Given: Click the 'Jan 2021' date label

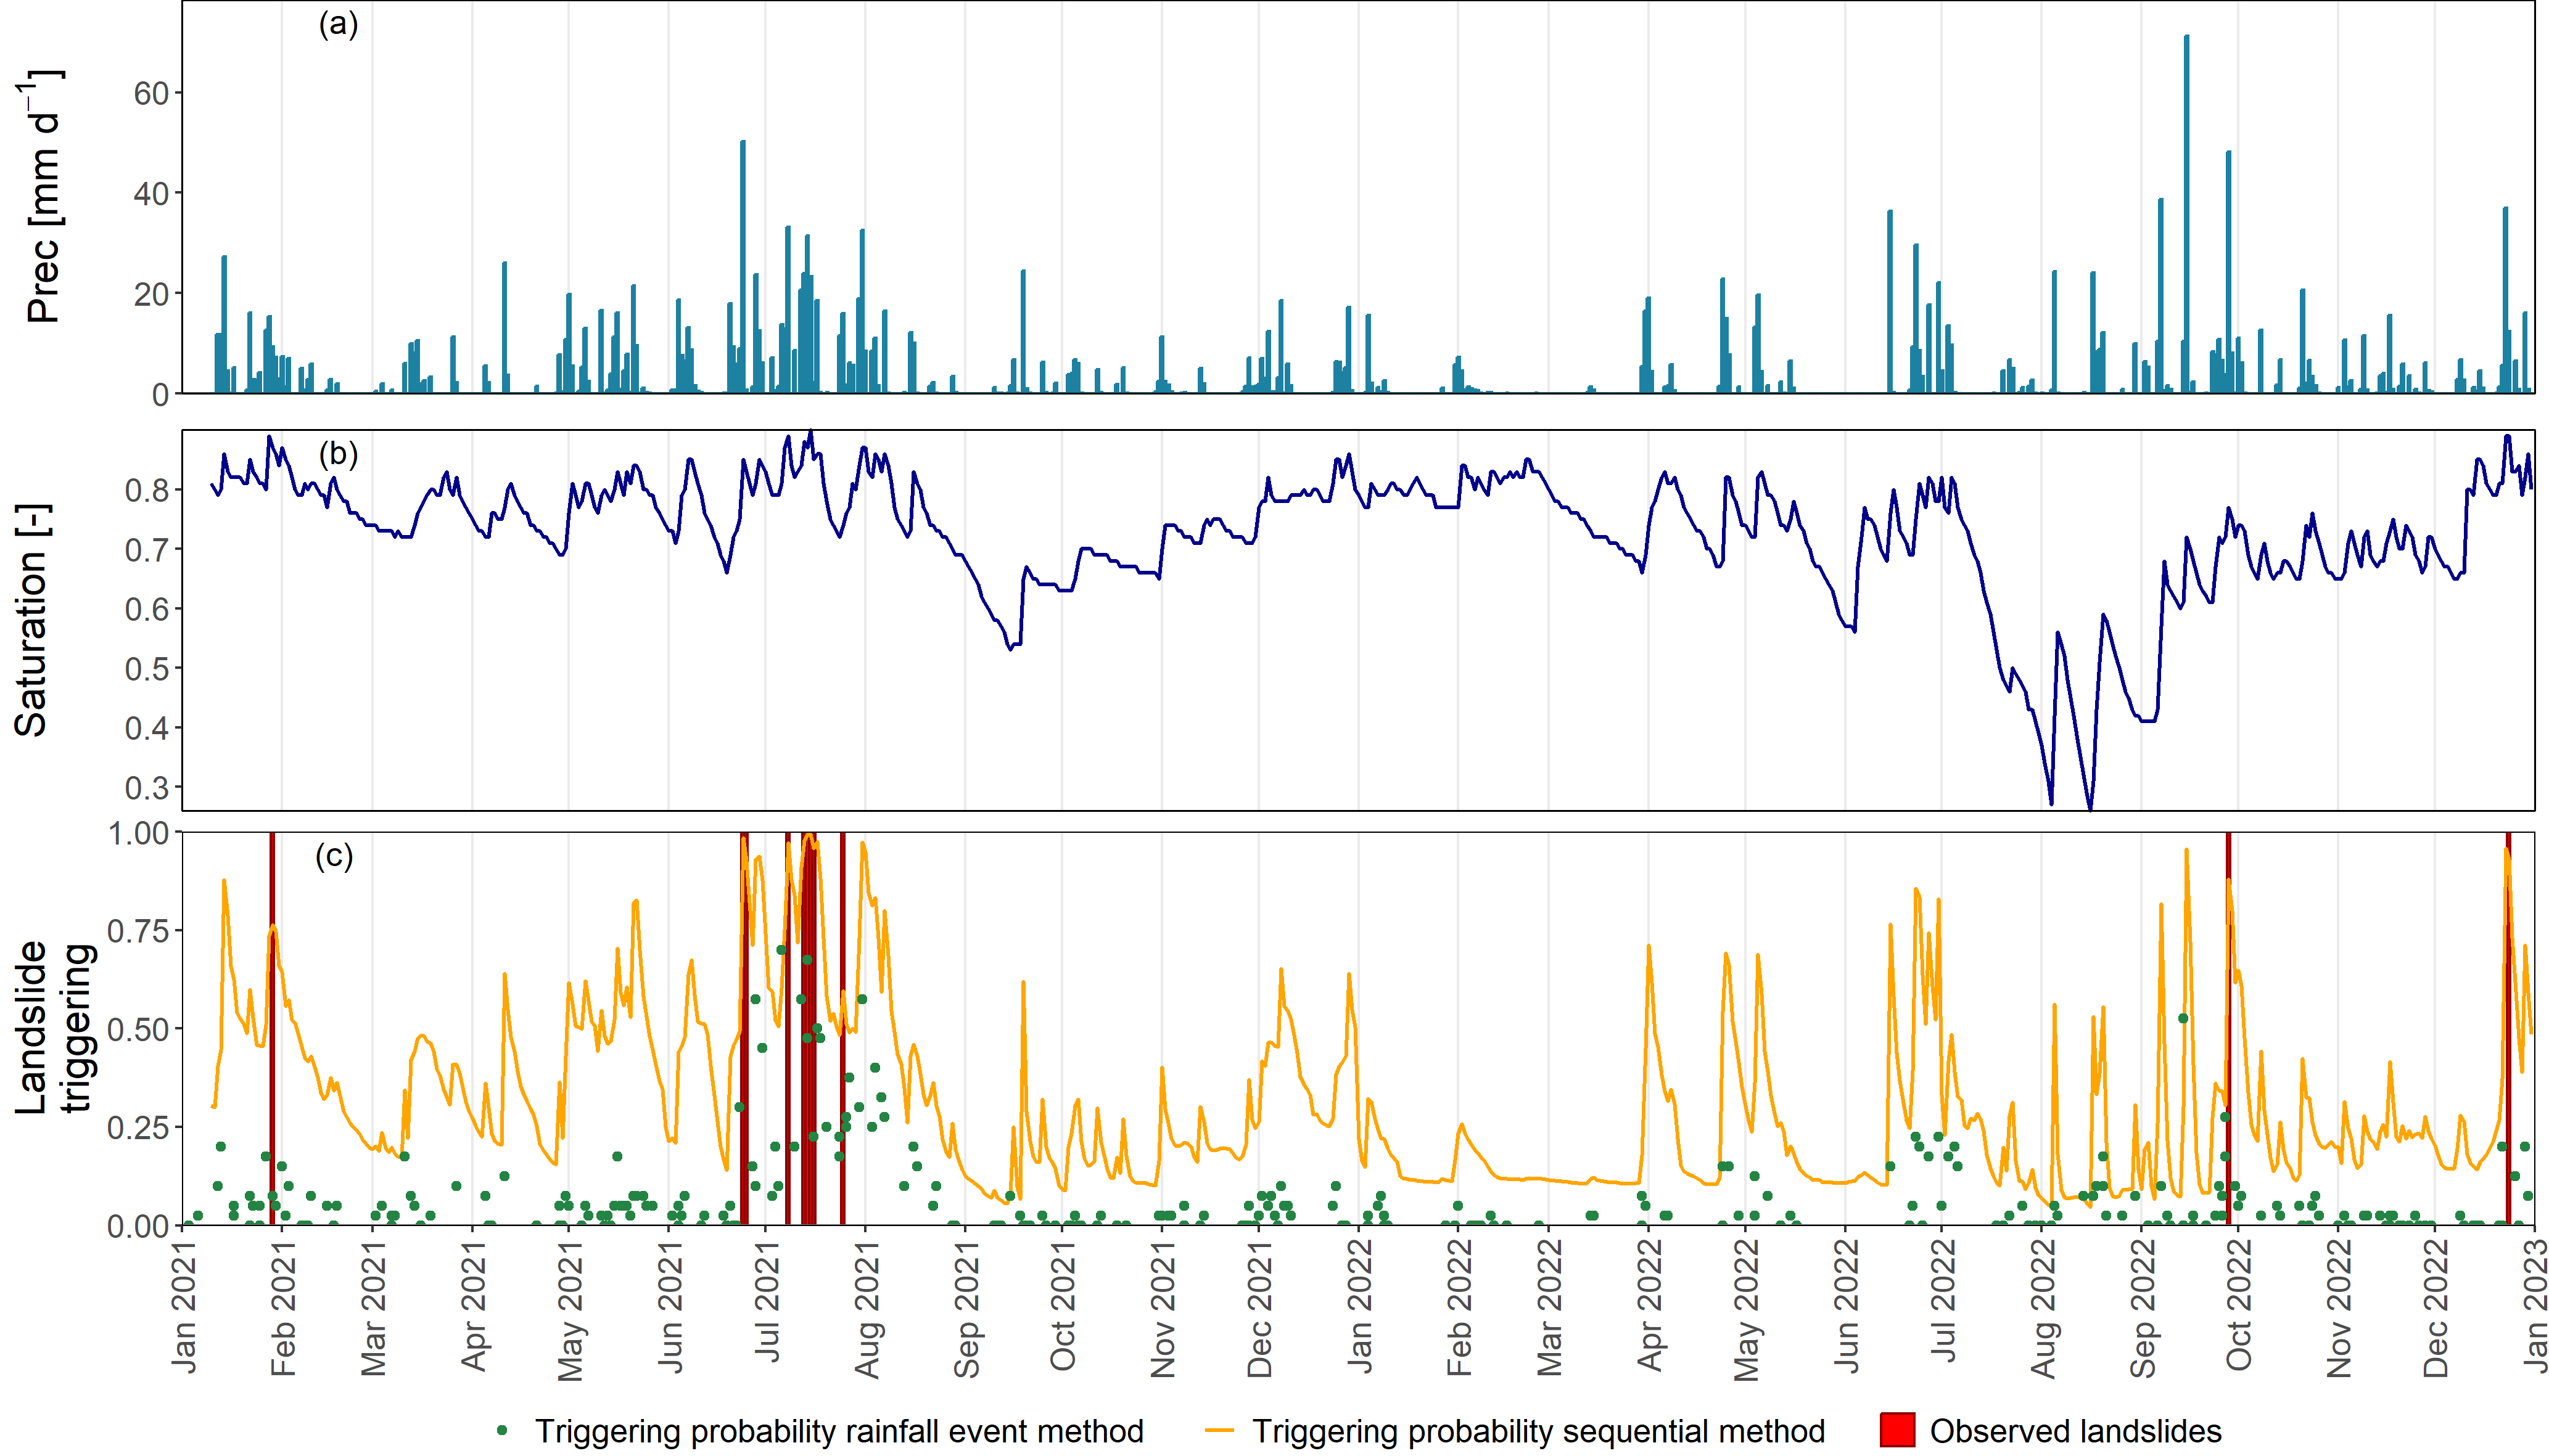Looking at the screenshot, I should [183, 1306].
